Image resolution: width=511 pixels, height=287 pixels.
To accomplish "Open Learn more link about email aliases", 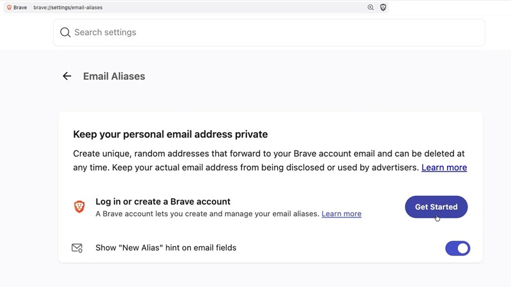I will click(x=341, y=214).
